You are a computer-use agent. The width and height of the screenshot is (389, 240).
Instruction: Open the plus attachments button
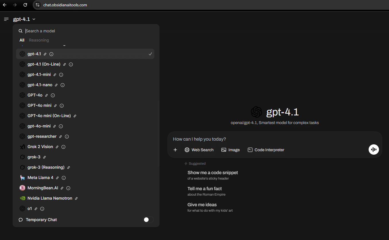tap(175, 150)
